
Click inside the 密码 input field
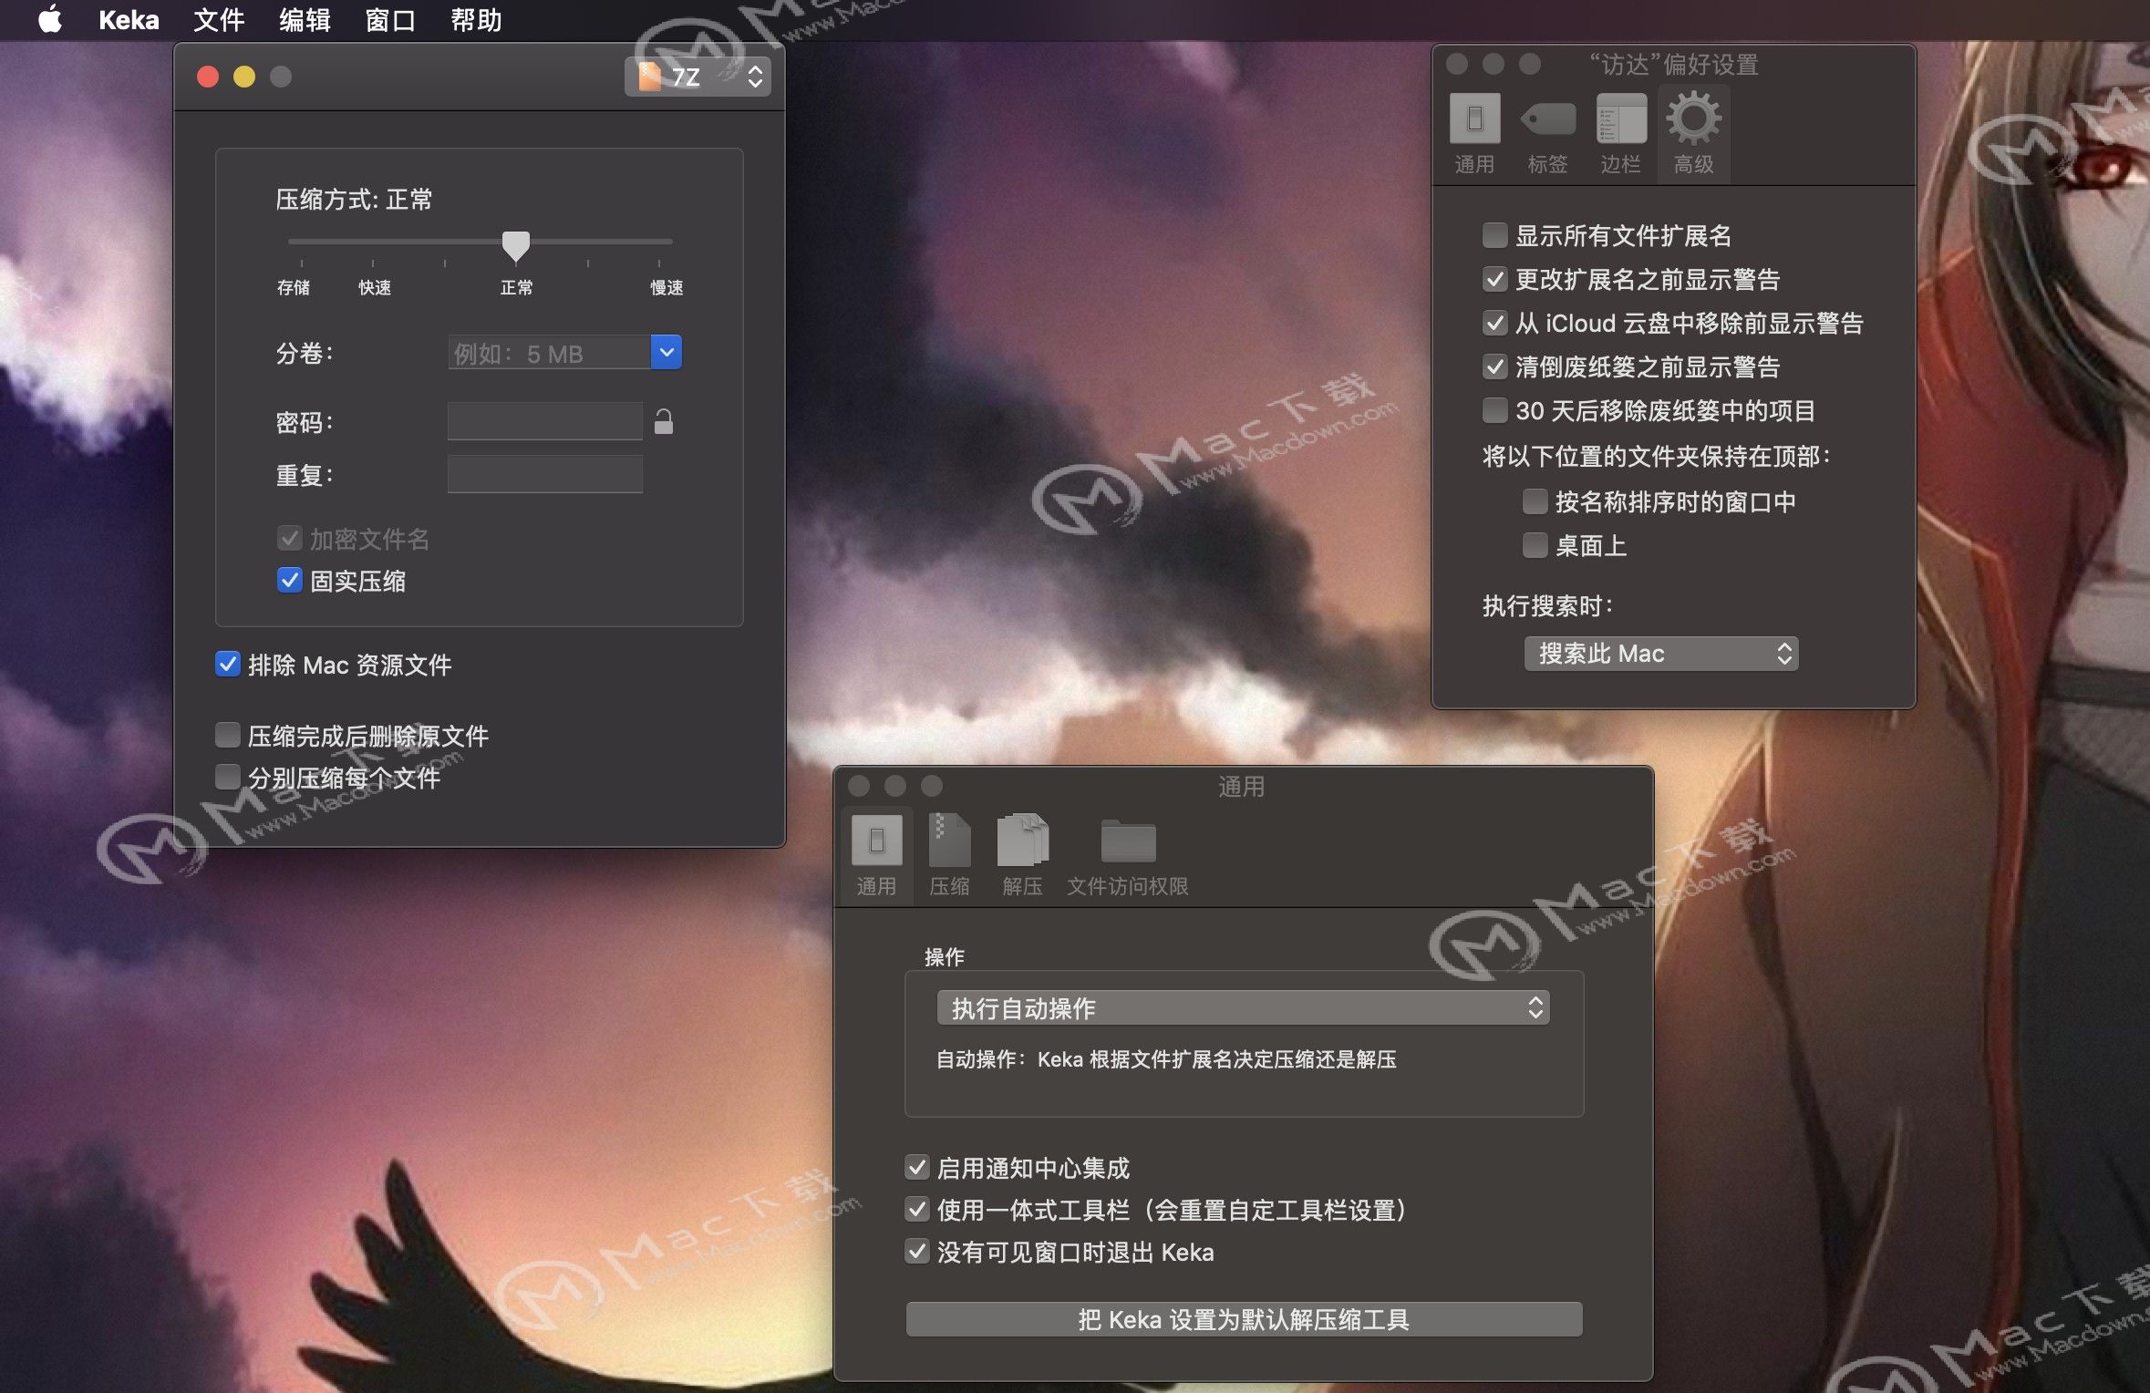coord(544,421)
